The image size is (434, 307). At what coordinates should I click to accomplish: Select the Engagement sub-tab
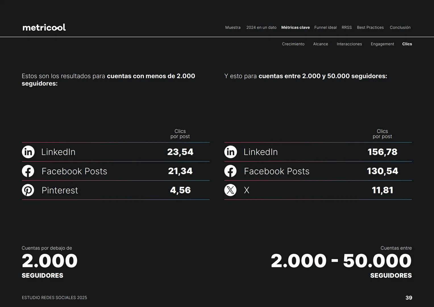pos(382,44)
